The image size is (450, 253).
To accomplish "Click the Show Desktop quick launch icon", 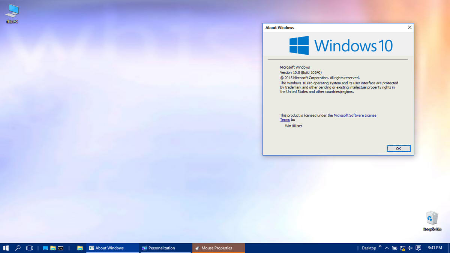I will (45, 248).
